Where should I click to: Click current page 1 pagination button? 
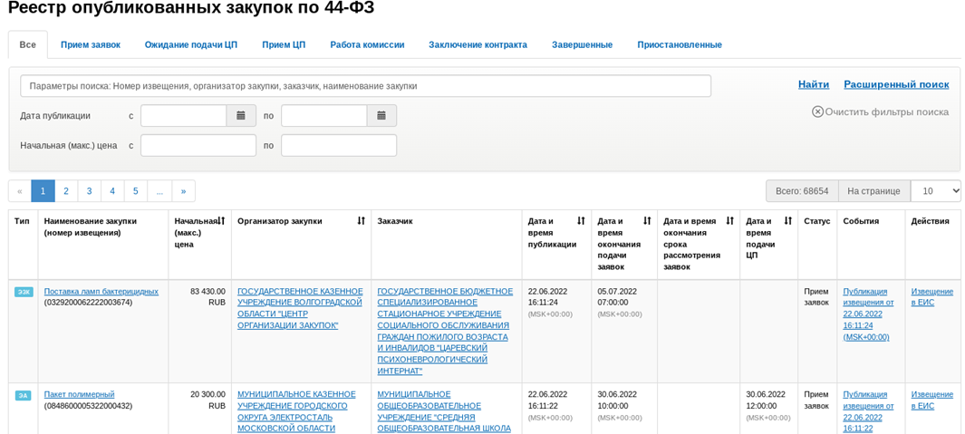tap(43, 191)
